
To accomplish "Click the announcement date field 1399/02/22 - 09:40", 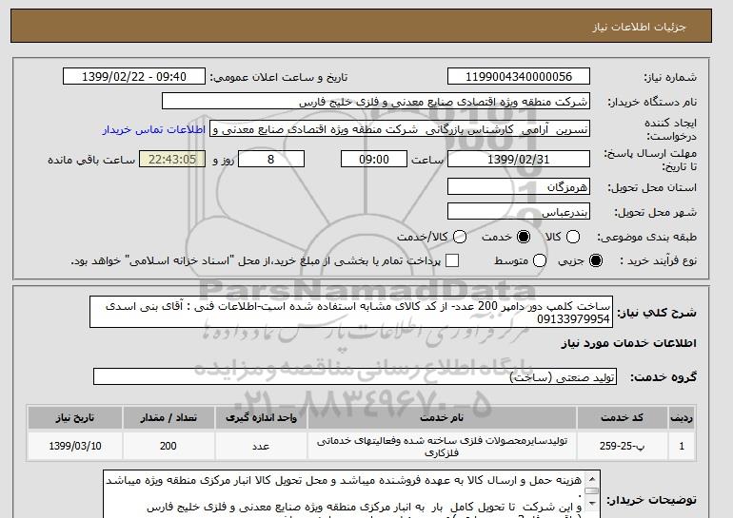I will click(134, 77).
